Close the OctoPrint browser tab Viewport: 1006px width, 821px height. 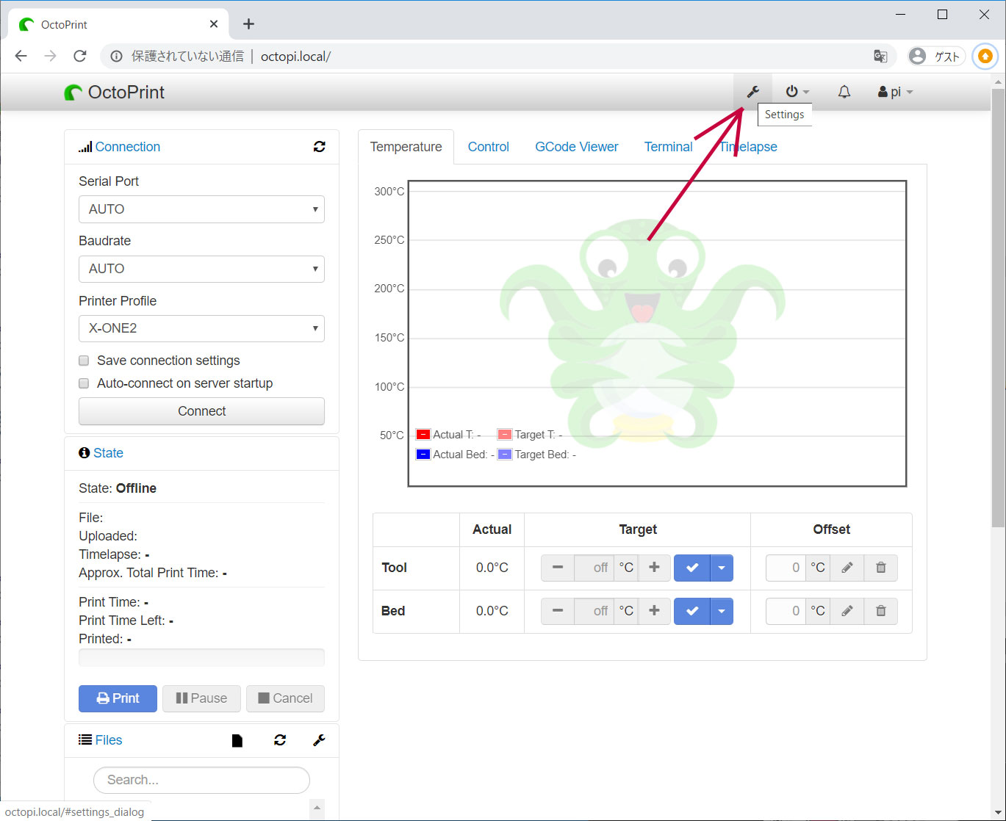click(x=214, y=24)
